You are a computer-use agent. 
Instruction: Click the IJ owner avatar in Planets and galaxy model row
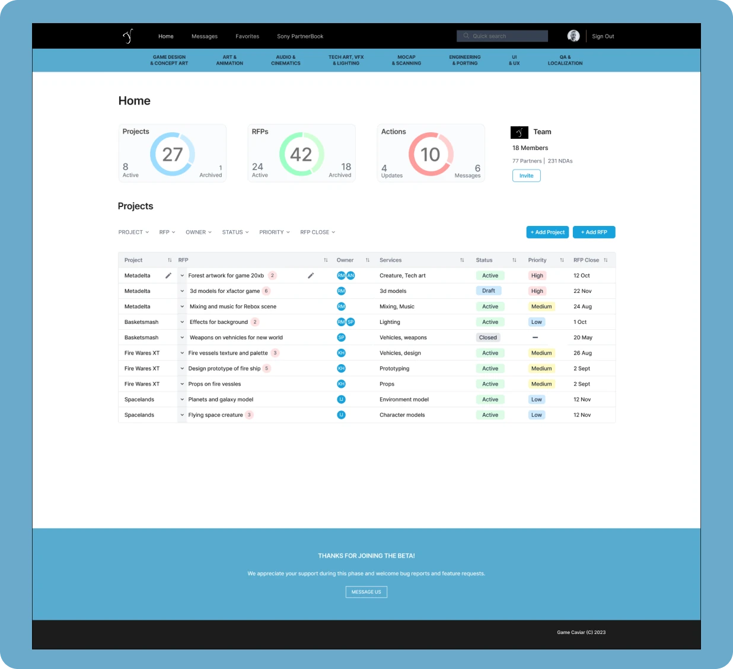tap(341, 400)
